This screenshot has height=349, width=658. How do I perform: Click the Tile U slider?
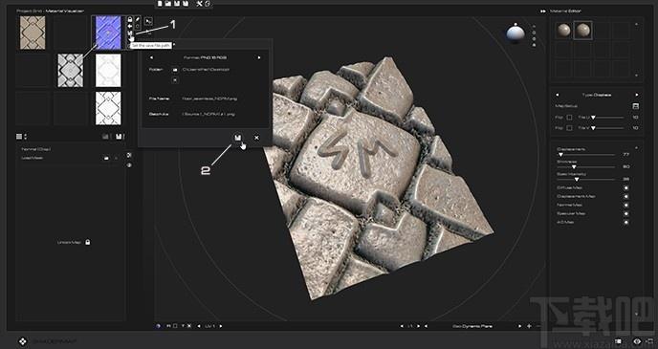608,118
